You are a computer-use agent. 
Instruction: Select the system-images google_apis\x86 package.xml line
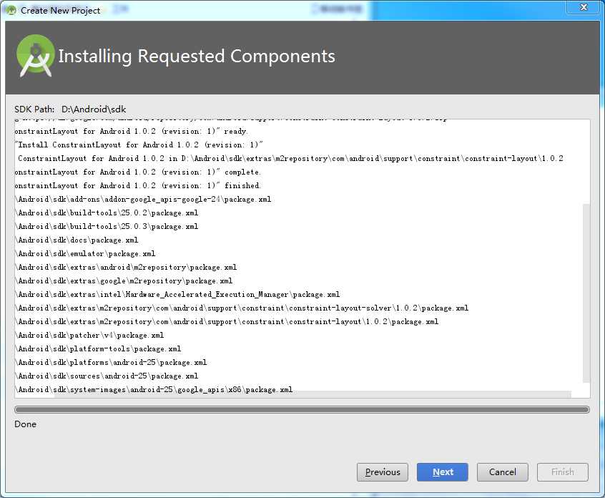154,389
